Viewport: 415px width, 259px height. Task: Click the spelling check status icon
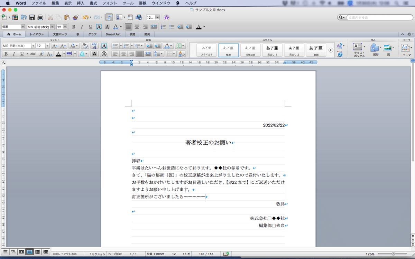click(227, 254)
